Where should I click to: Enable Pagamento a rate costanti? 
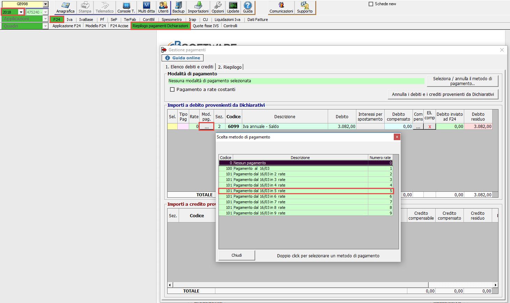pyautogui.click(x=172, y=90)
